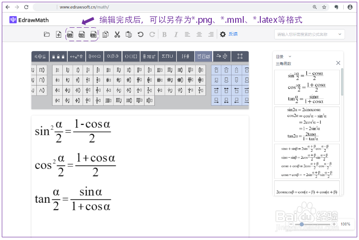Click the EdrawMath logo
Image resolution: width=359 pixels, height=240 pixels.
coord(29,20)
